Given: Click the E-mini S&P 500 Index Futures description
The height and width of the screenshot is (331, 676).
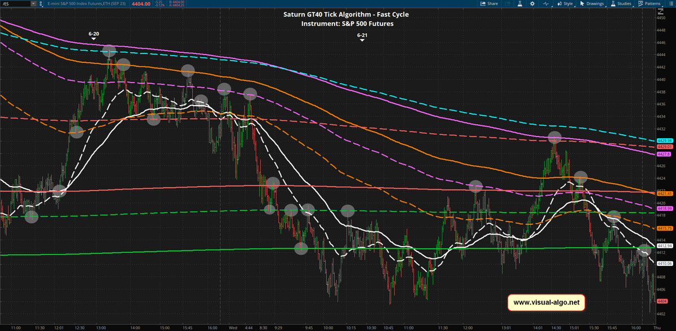Looking at the screenshot, I should click(x=86, y=4).
